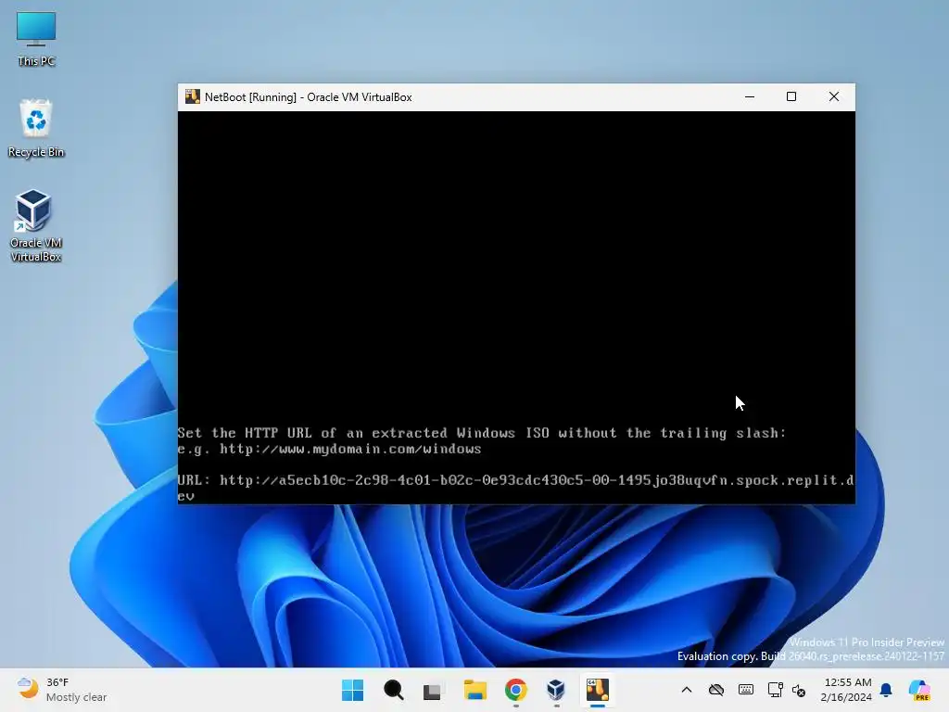Expand the hidden system tray icons chevron

[687, 690]
